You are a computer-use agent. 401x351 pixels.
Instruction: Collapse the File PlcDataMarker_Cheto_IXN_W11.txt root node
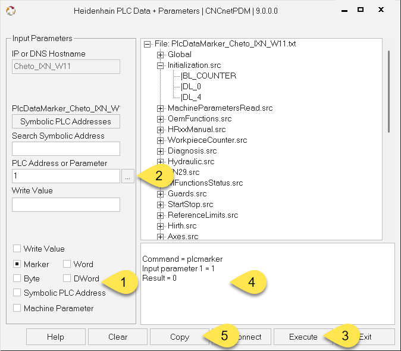[x=148, y=44]
